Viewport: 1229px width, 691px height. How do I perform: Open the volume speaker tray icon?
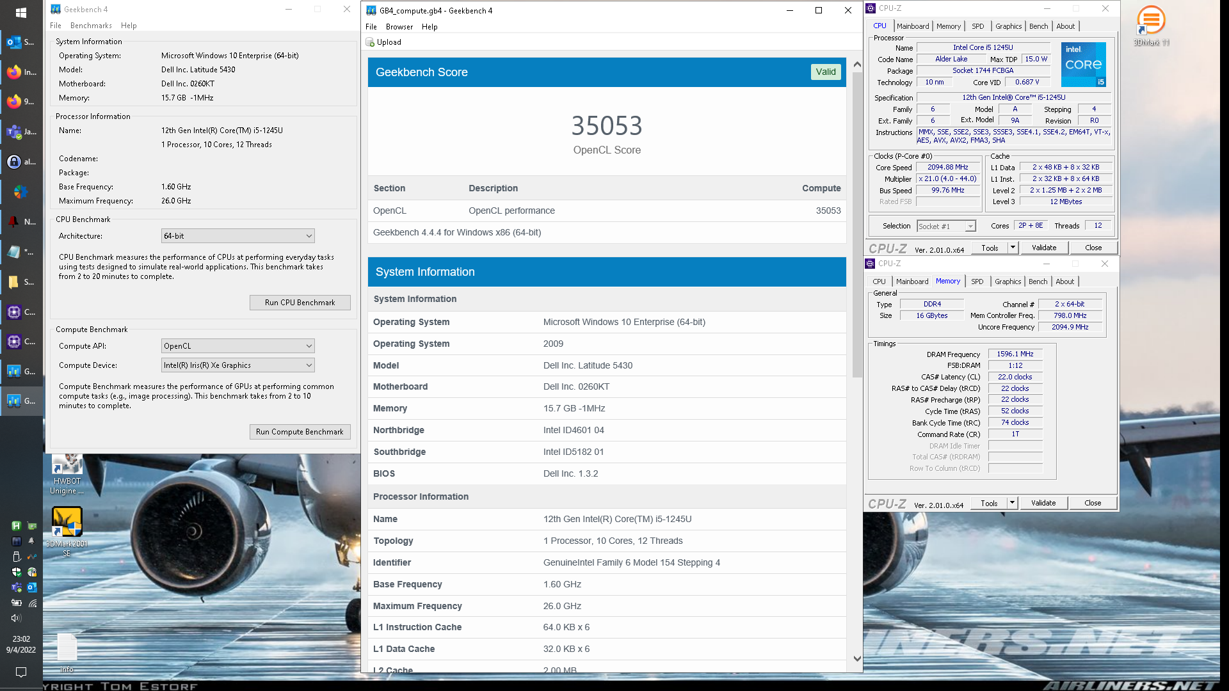(16, 618)
